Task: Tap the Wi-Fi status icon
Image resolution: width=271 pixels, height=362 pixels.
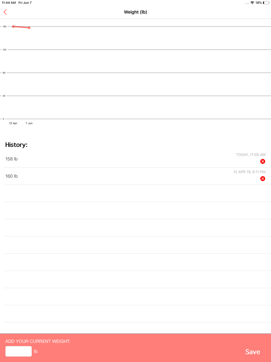Action: [x=252, y=3]
